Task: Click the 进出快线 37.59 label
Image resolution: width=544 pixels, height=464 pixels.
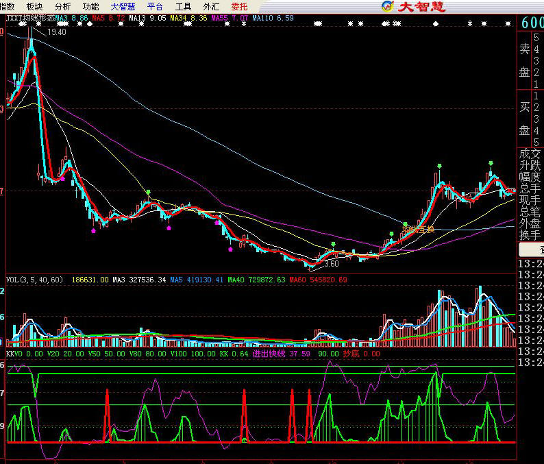Action: coord(282,354)
